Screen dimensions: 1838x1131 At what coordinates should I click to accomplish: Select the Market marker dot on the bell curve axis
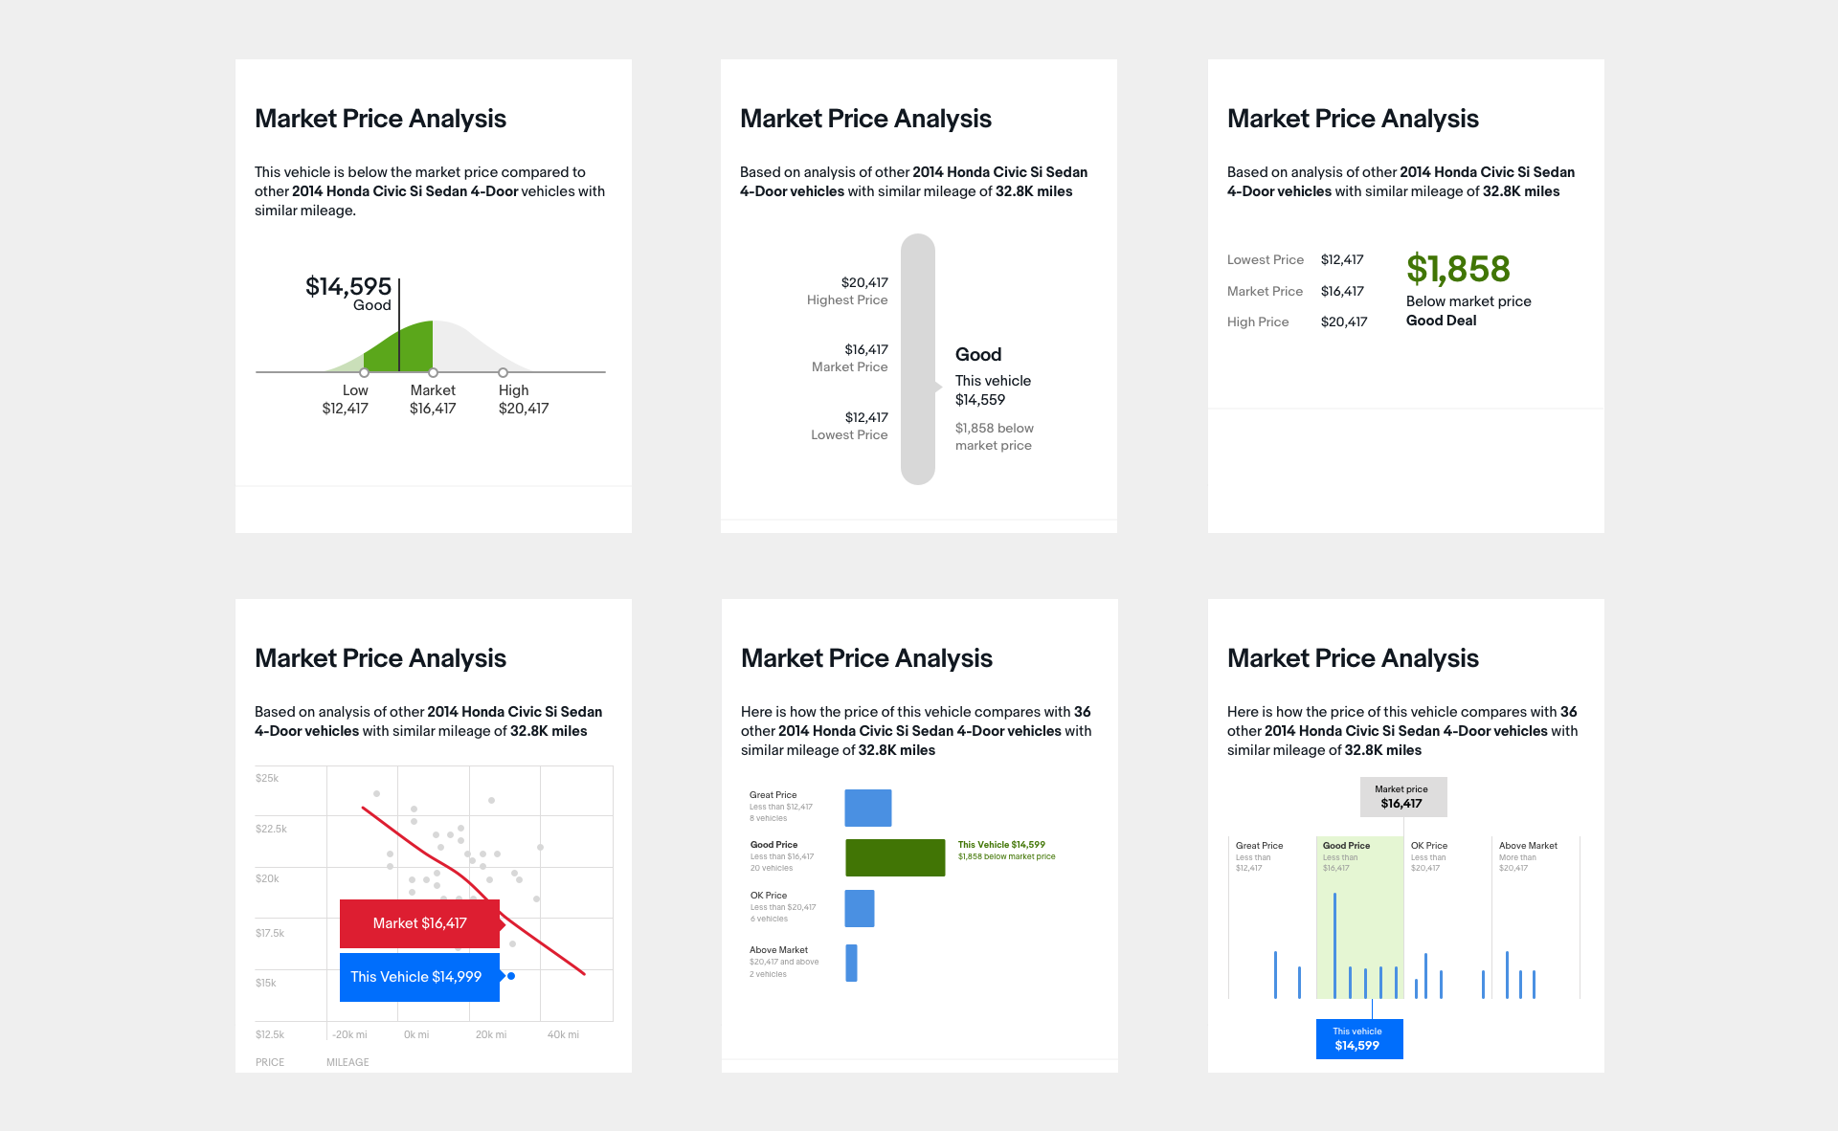coord(433,372)
